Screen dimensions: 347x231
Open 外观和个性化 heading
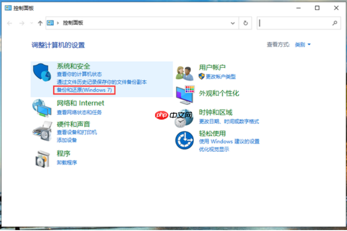[x=219, y=93]
